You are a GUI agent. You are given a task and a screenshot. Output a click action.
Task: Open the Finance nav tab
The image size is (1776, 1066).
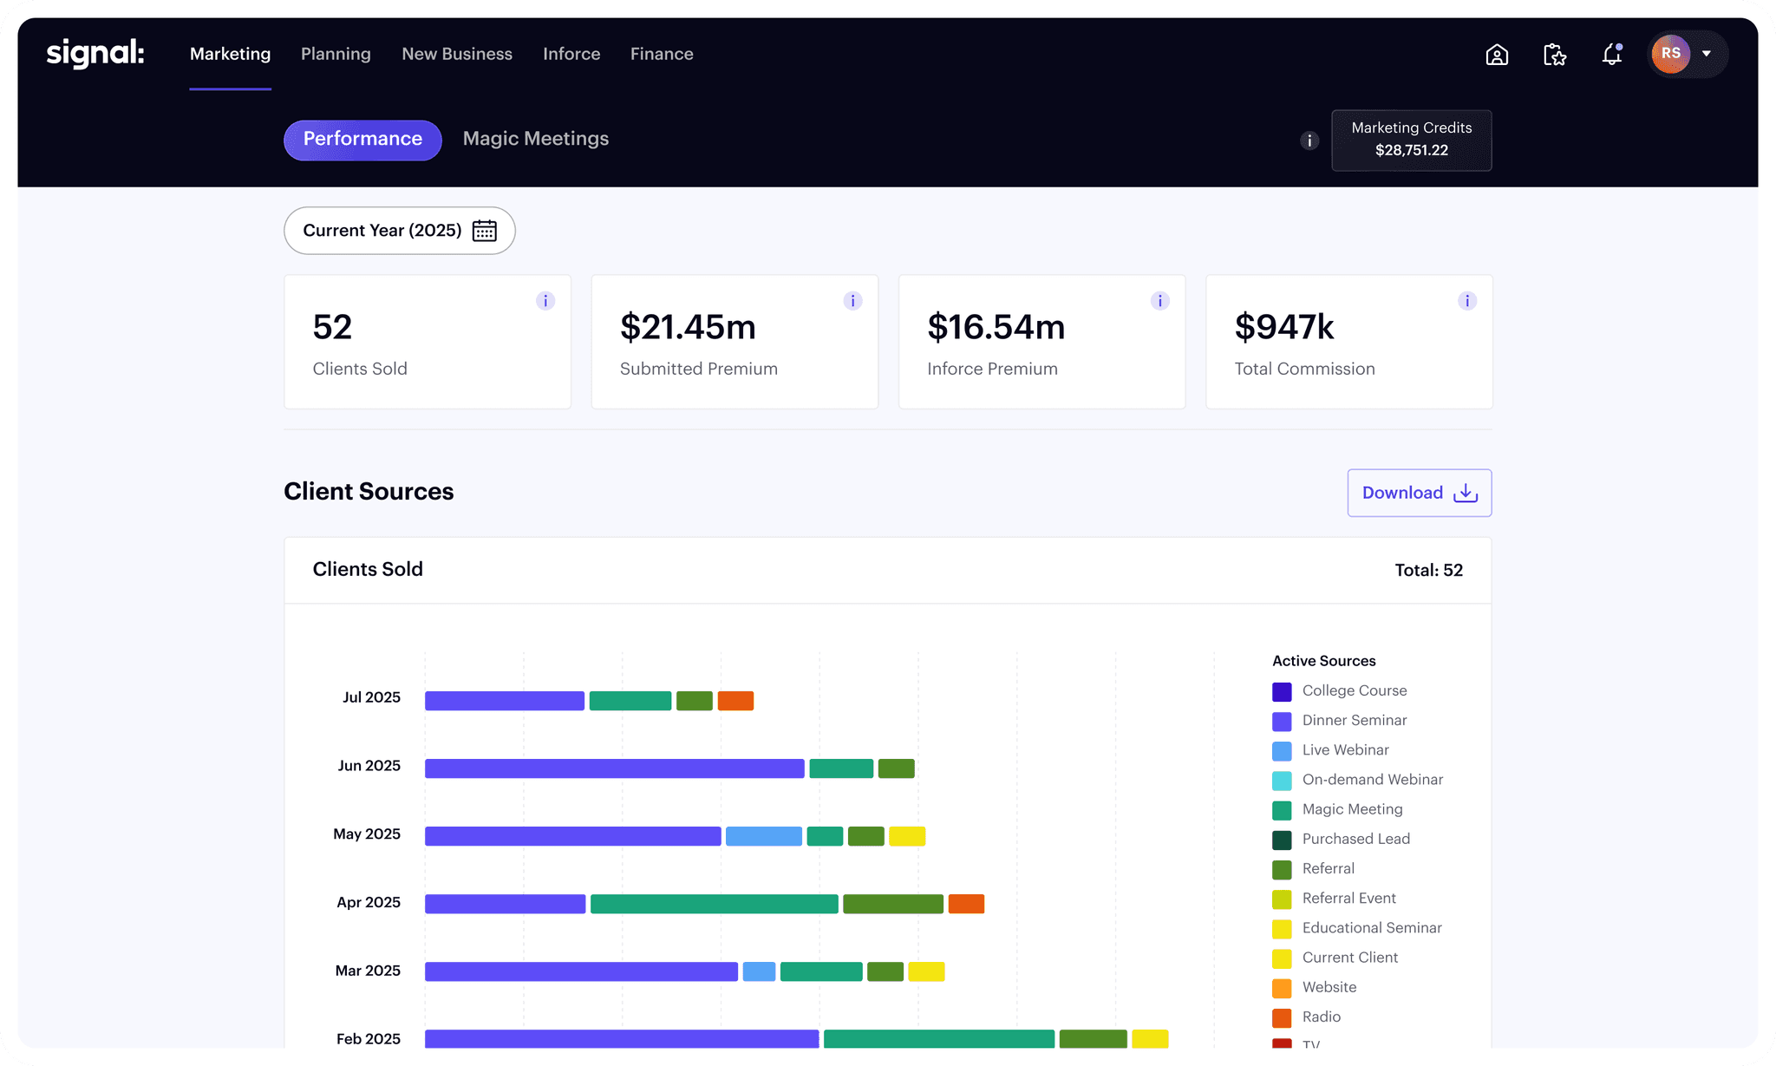click(662, 54)
